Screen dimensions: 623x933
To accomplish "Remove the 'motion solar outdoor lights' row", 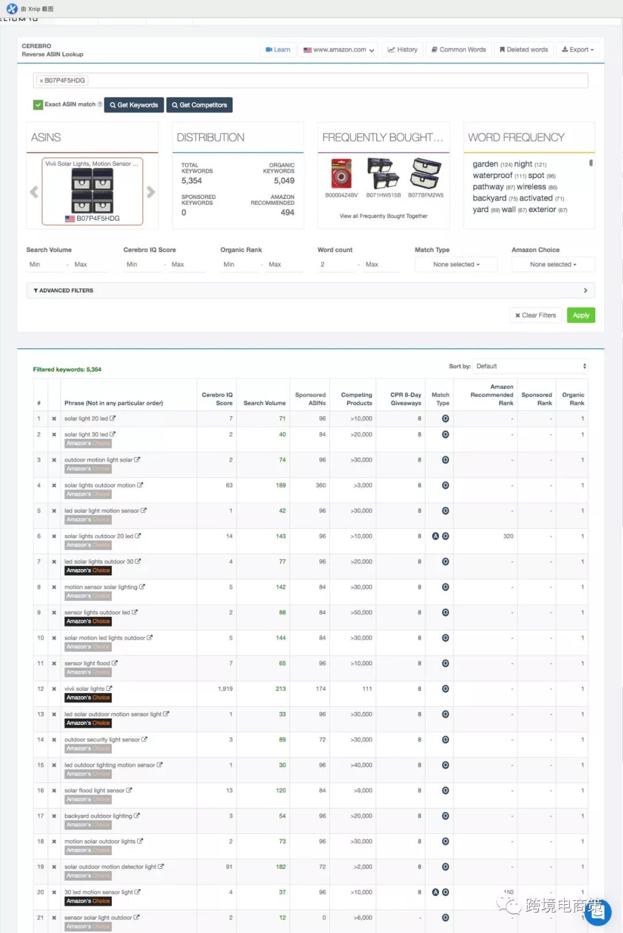I will tap(54, 841).
